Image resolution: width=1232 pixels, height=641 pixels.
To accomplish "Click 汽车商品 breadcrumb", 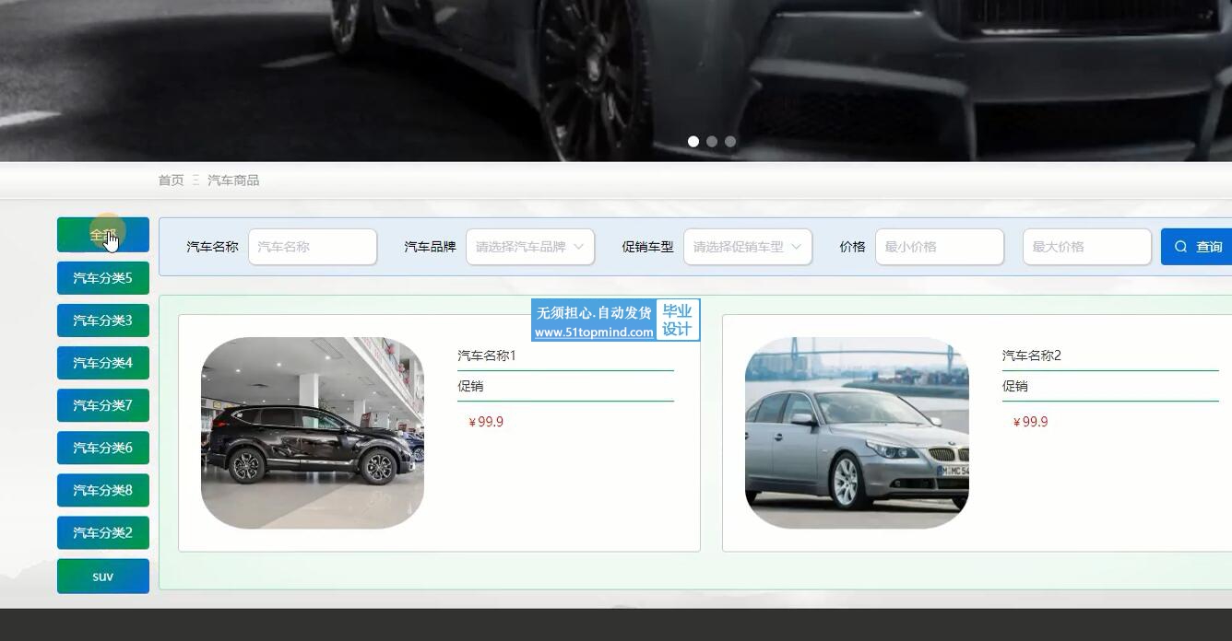I will pos(233,181).
